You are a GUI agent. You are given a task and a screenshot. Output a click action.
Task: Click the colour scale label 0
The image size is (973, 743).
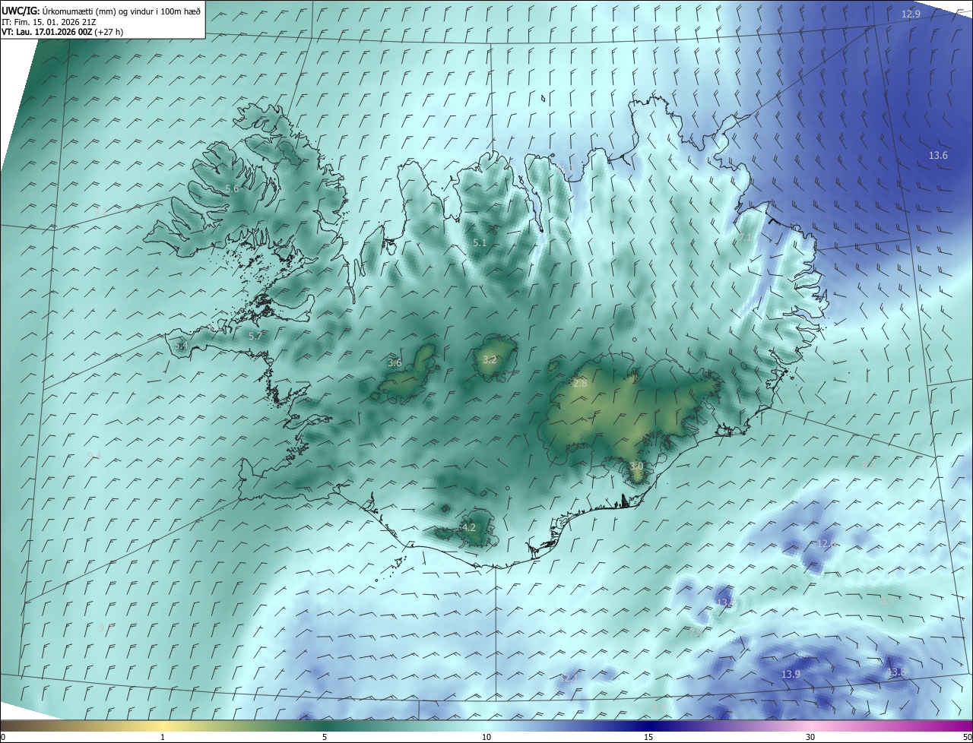2,738
